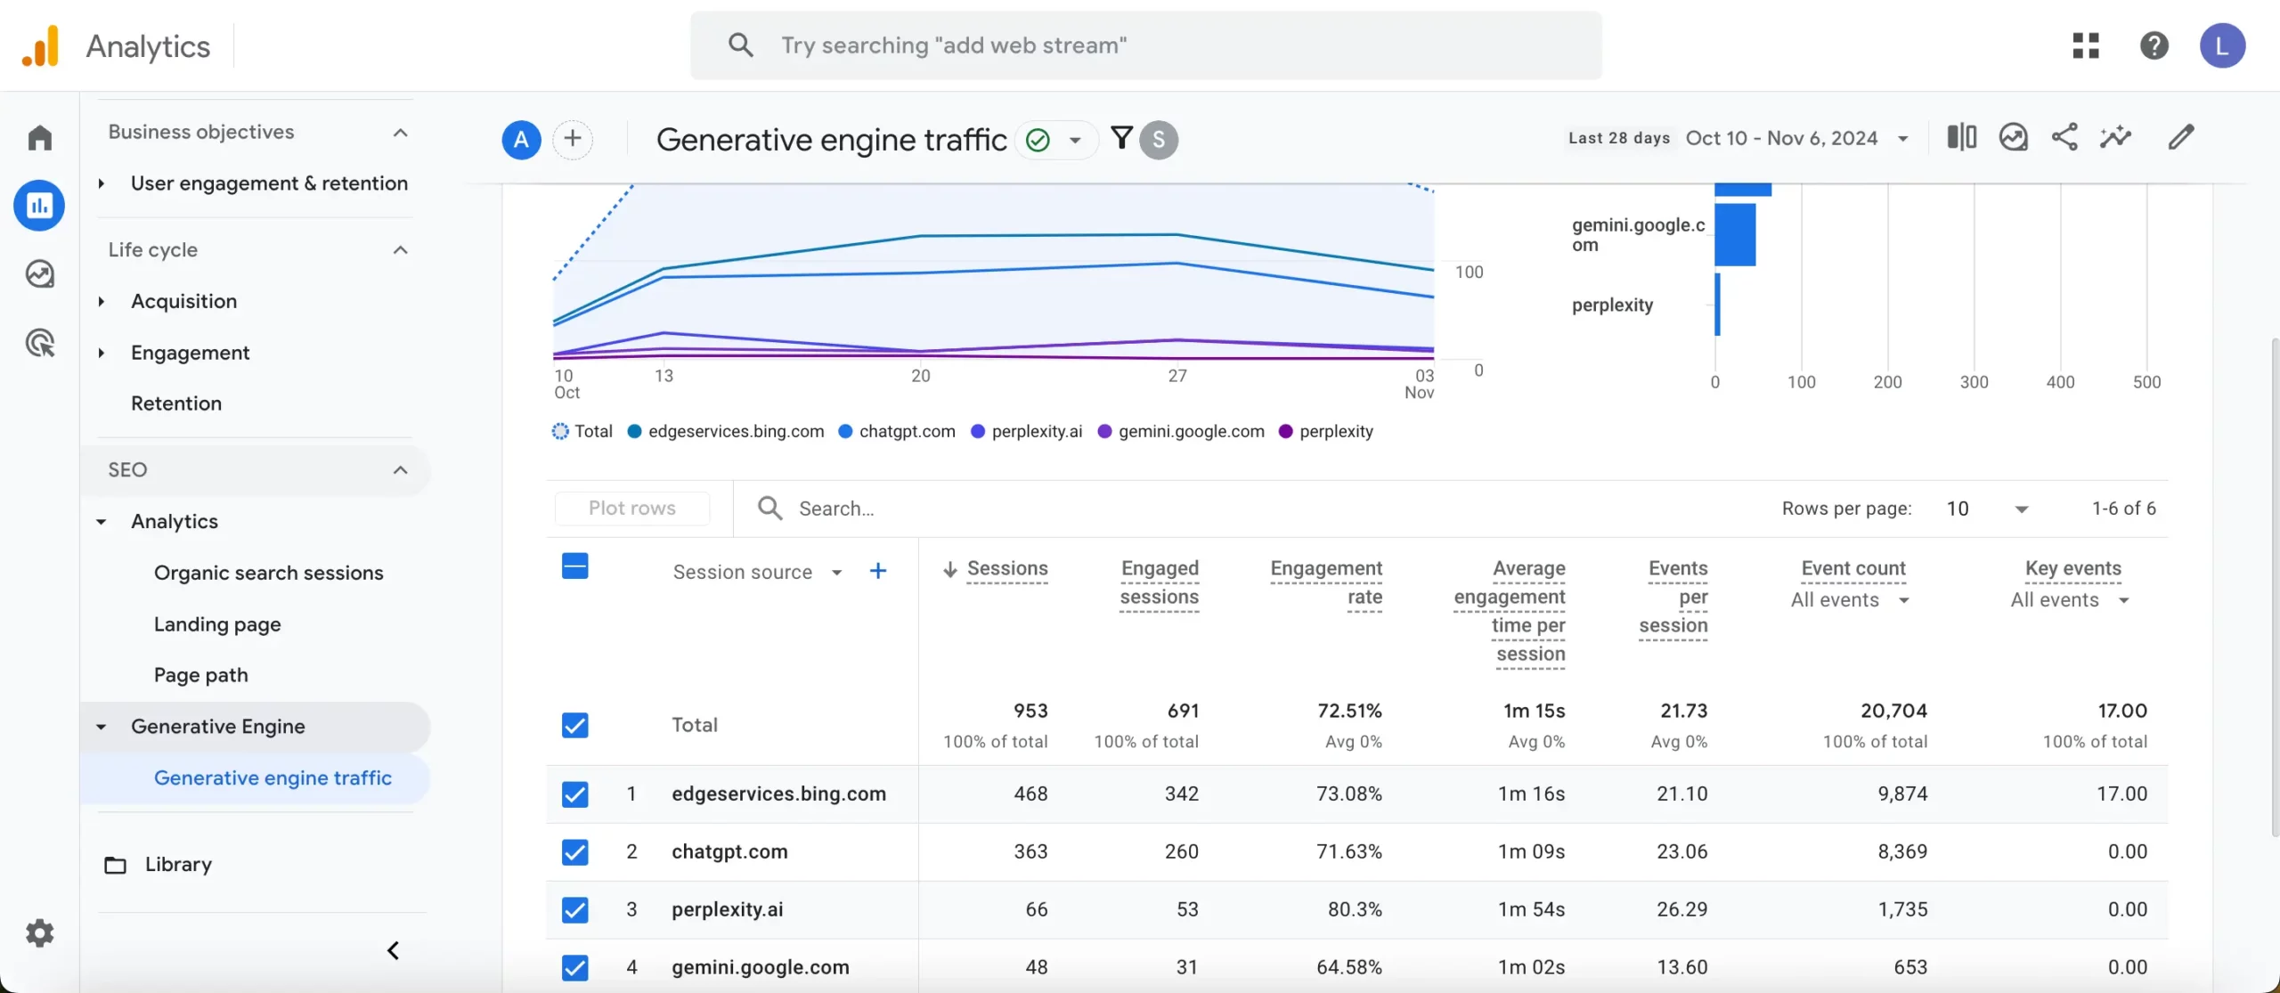
Task: Click the report status green check icon
Action: 1038,140
